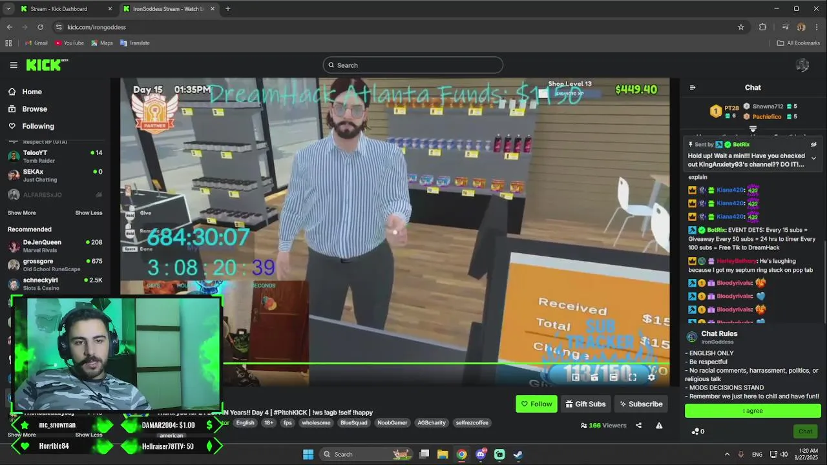Screen dimensions: 827x465
Task: Open the player settings gear
Action: (x=651, y=377)
